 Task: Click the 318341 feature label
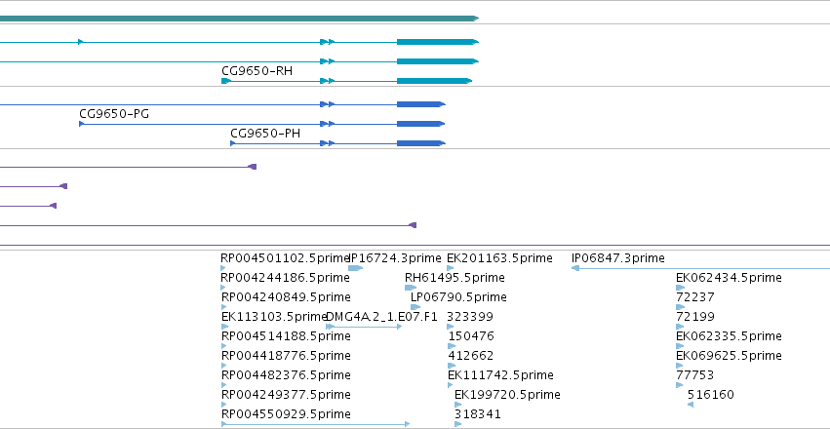click(x=478, y=413)
